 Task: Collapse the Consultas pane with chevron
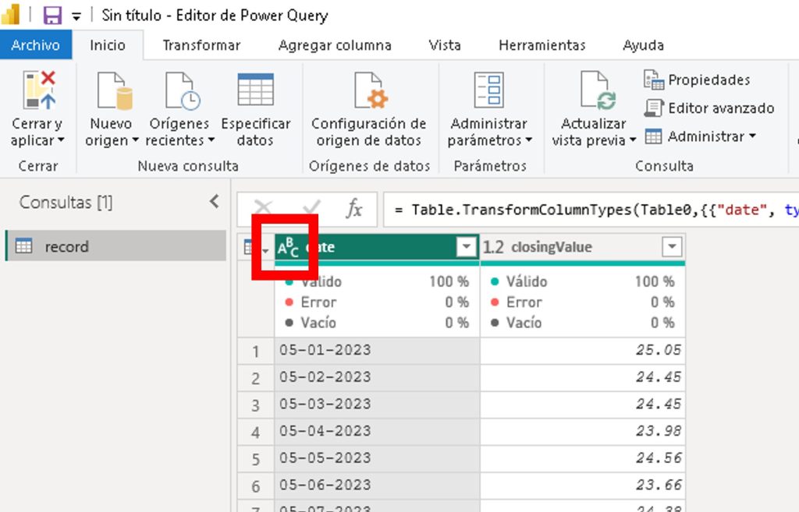click(x=215, y=202)
